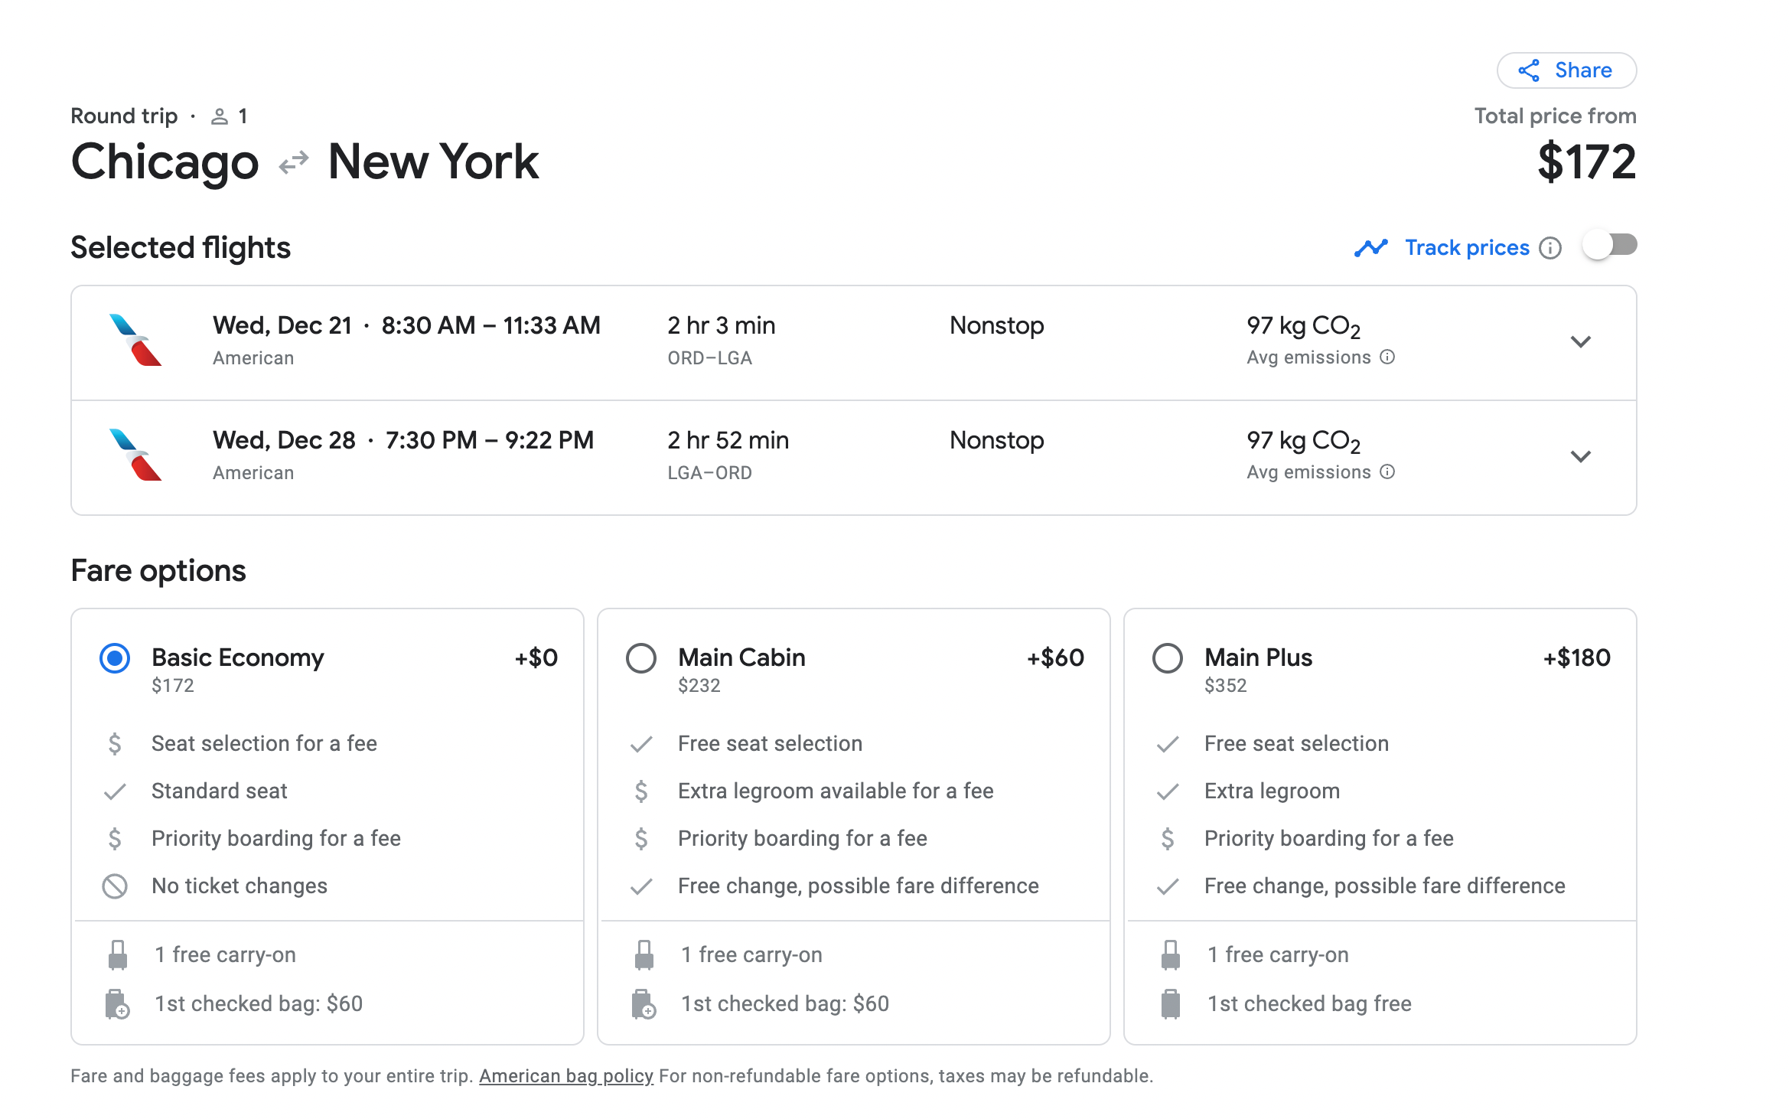Select the Basic Economy radio button

[x=115, y=658]
